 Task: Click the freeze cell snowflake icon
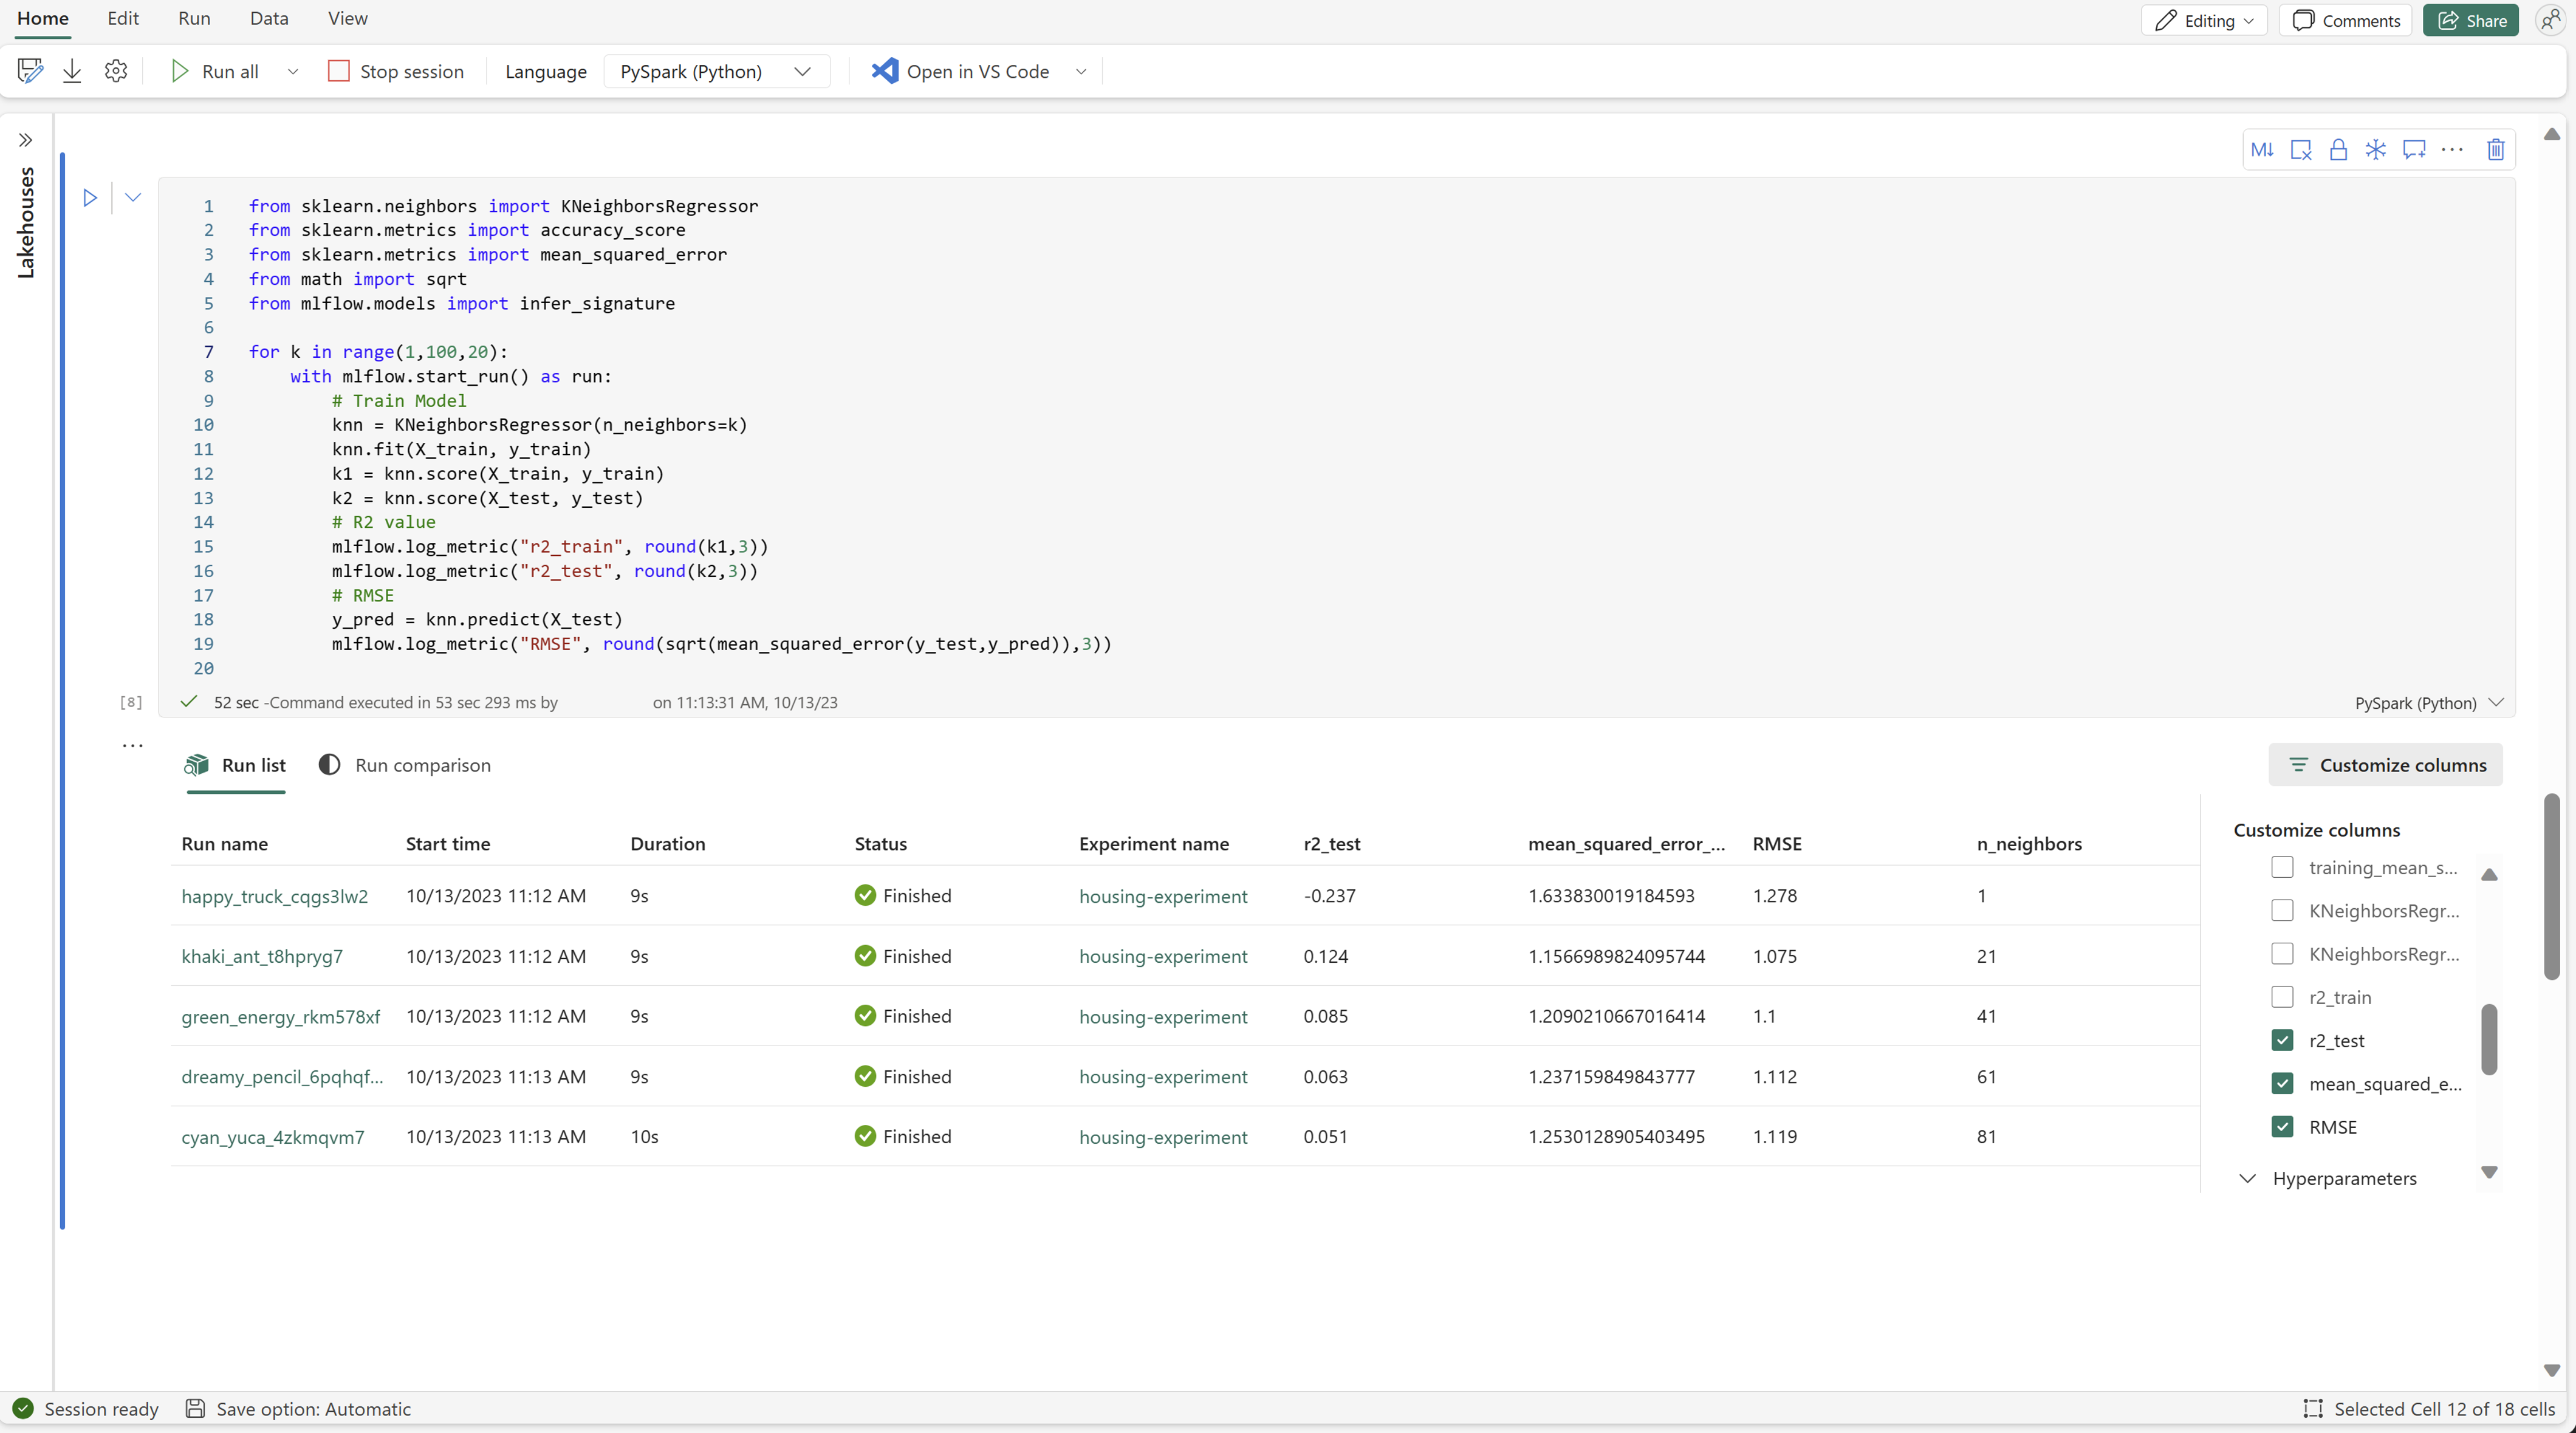pyautogui.click(x=2375, y=150)
